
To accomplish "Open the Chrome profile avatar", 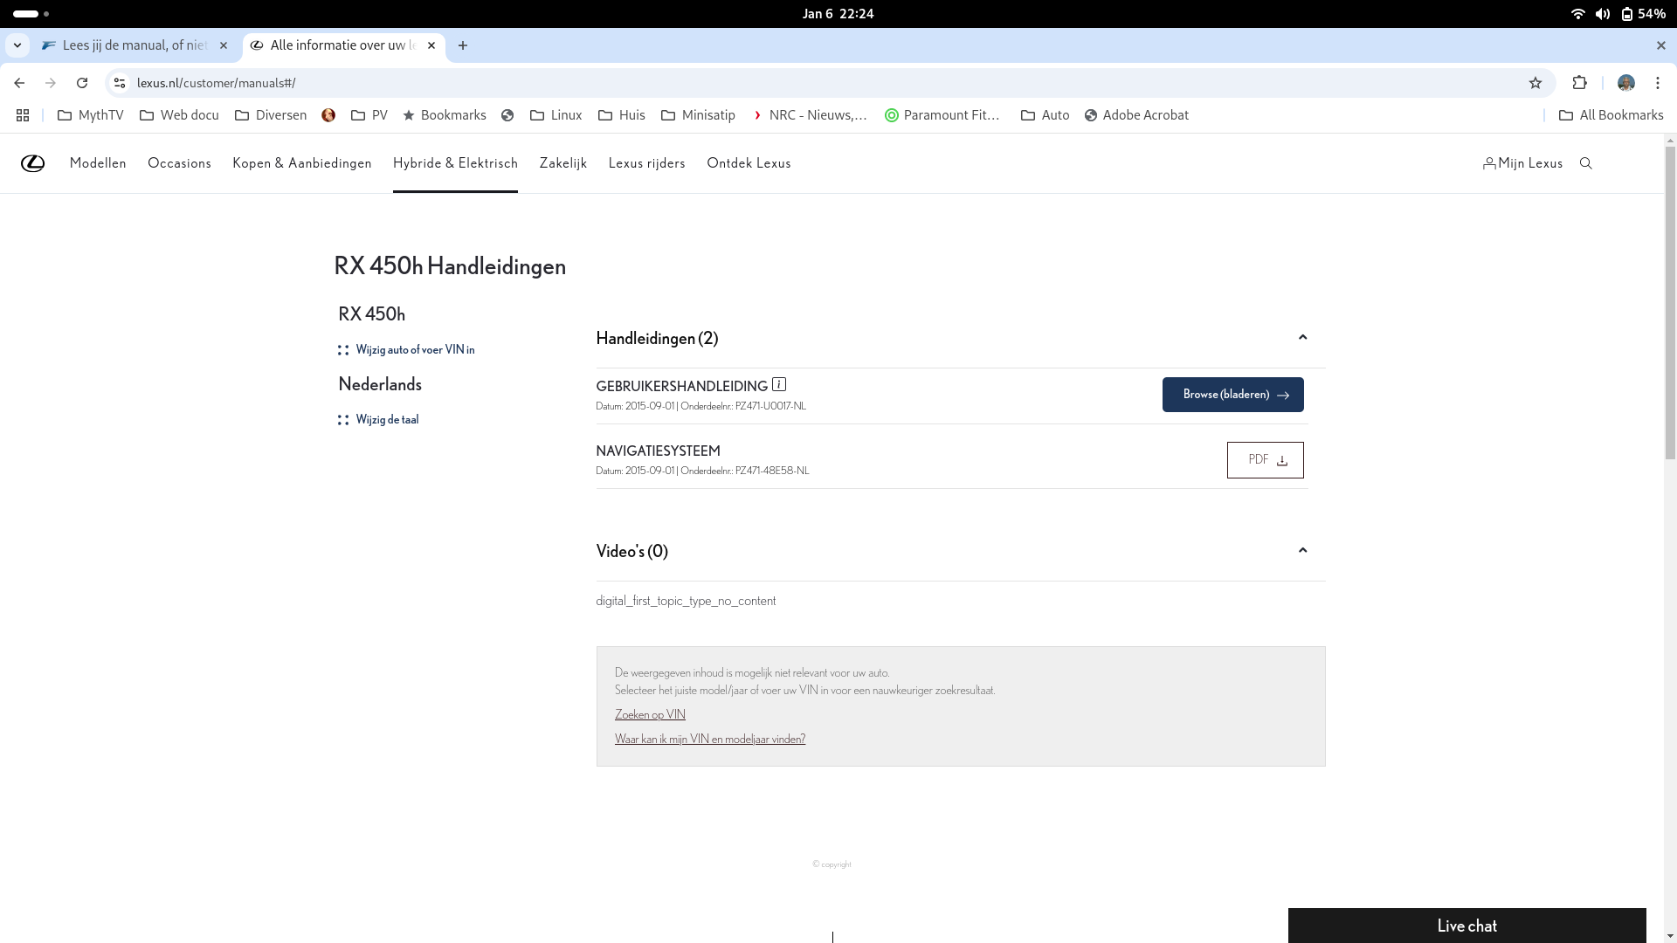I will tap(1625, 83).
